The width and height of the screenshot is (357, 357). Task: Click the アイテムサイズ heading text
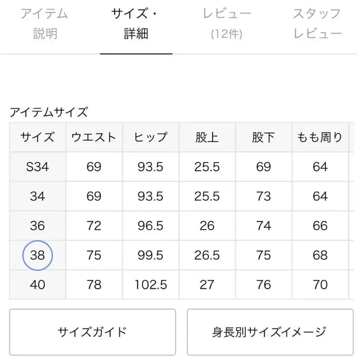[48, 112]
